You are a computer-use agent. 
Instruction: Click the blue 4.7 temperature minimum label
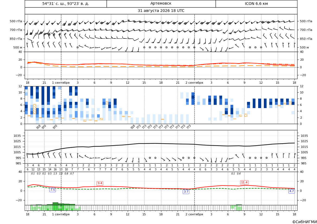click(x=292, y=191)
